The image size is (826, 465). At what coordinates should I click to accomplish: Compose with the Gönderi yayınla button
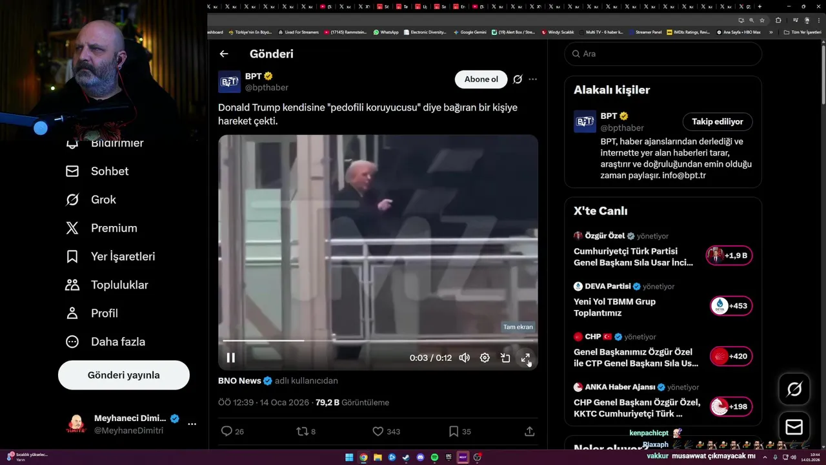(x=124, y=375)
